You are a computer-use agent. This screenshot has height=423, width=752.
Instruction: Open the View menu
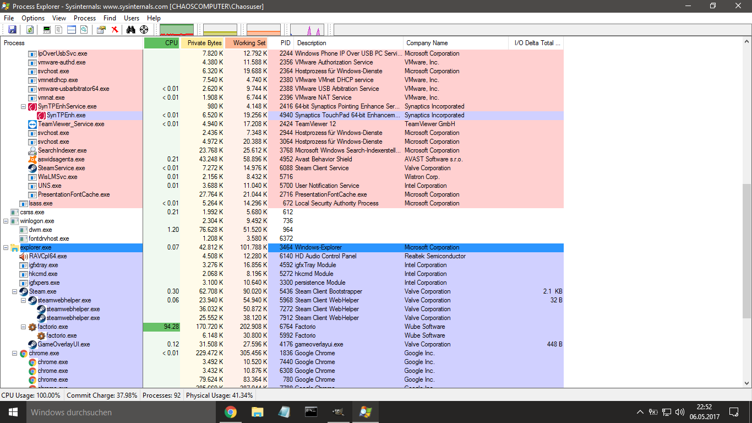59,18
